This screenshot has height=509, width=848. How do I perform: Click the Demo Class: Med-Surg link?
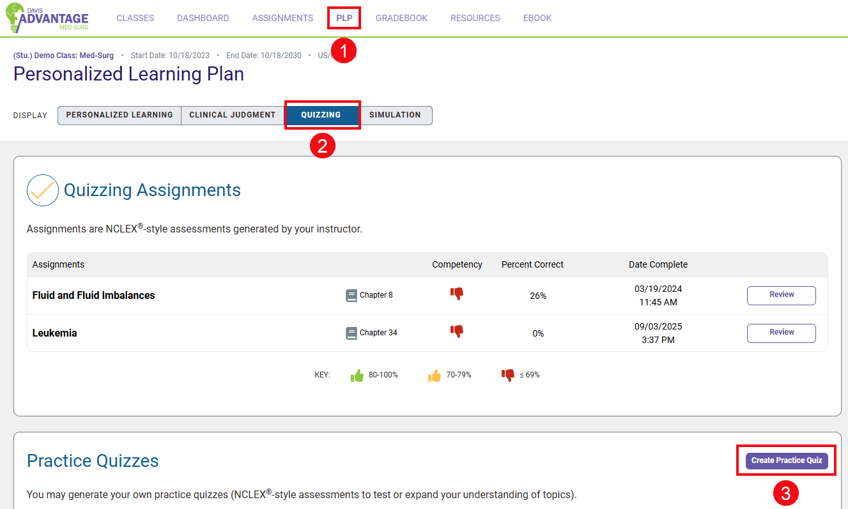[63, 56]
